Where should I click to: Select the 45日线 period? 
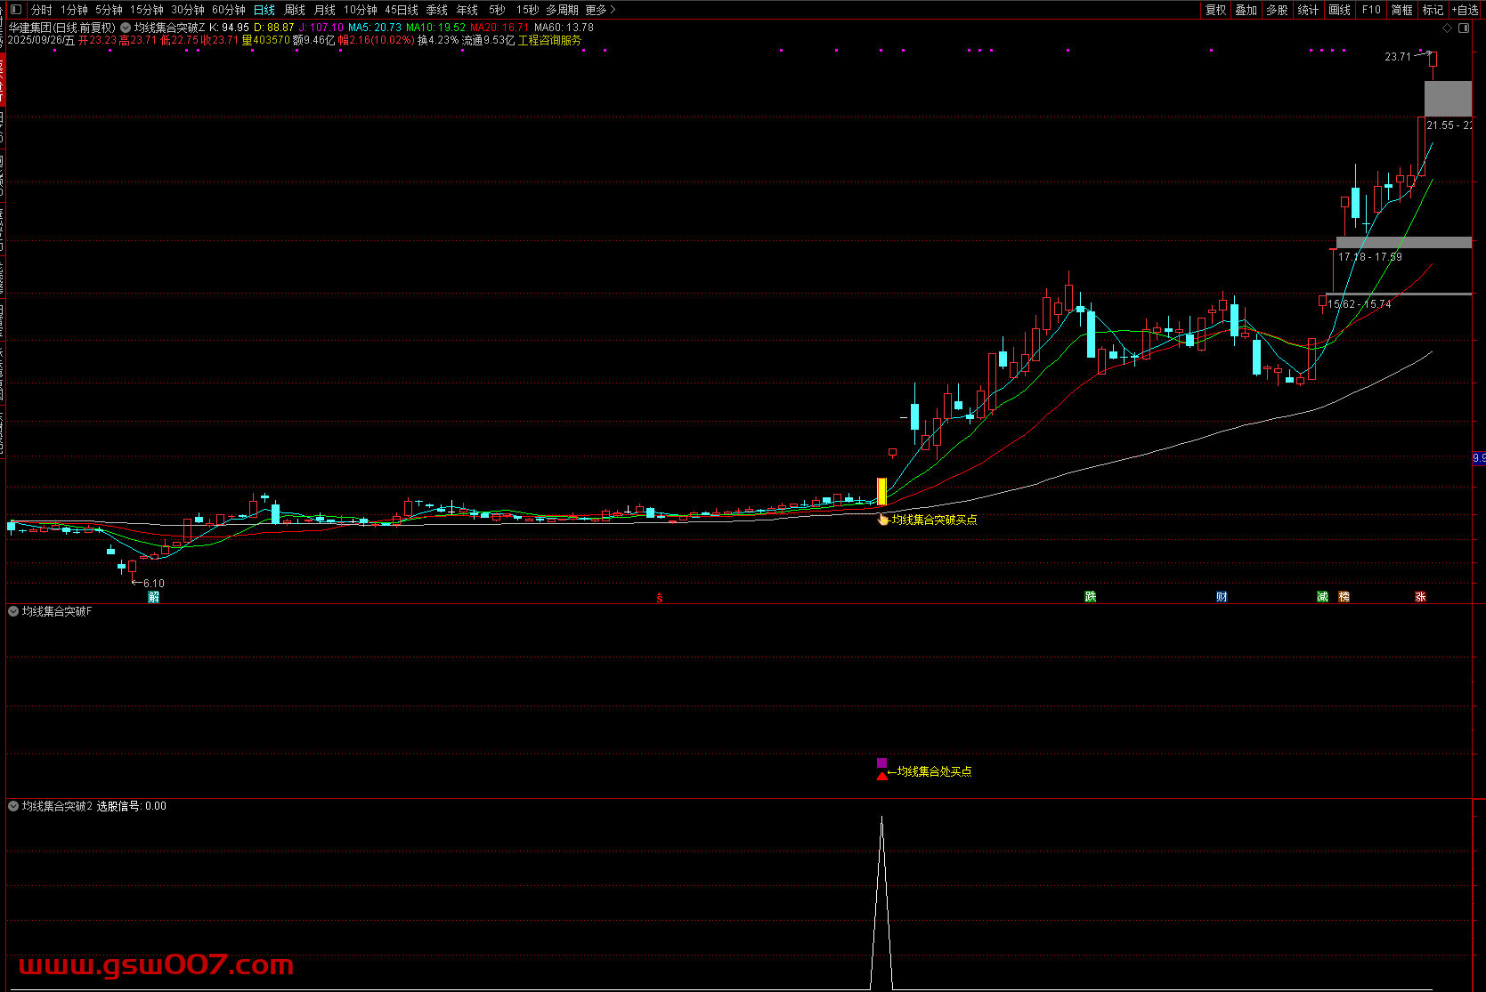(402, 10)
